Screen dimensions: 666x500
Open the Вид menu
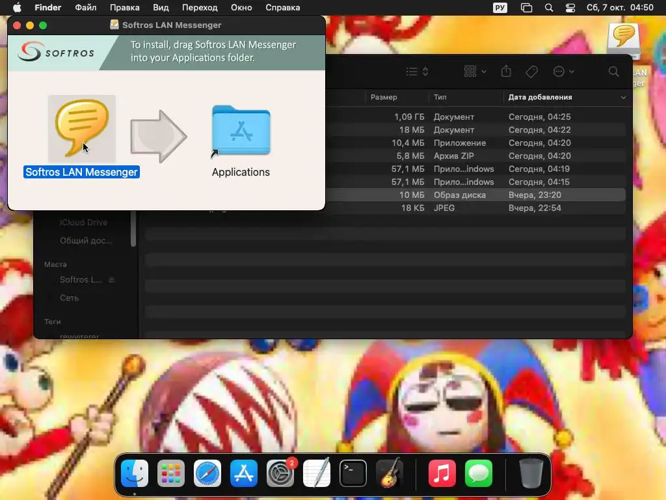pyautogui.click(x=161, y=8)
